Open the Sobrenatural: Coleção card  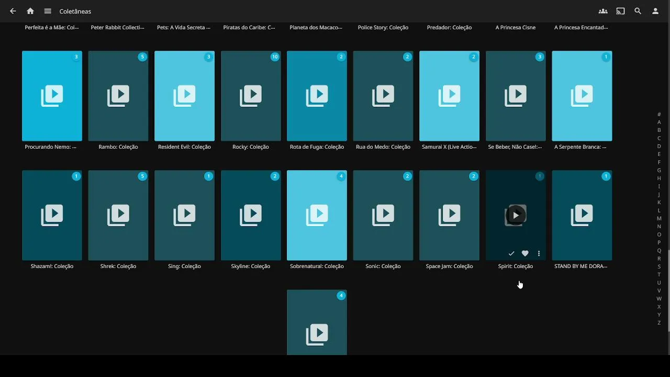317,215
